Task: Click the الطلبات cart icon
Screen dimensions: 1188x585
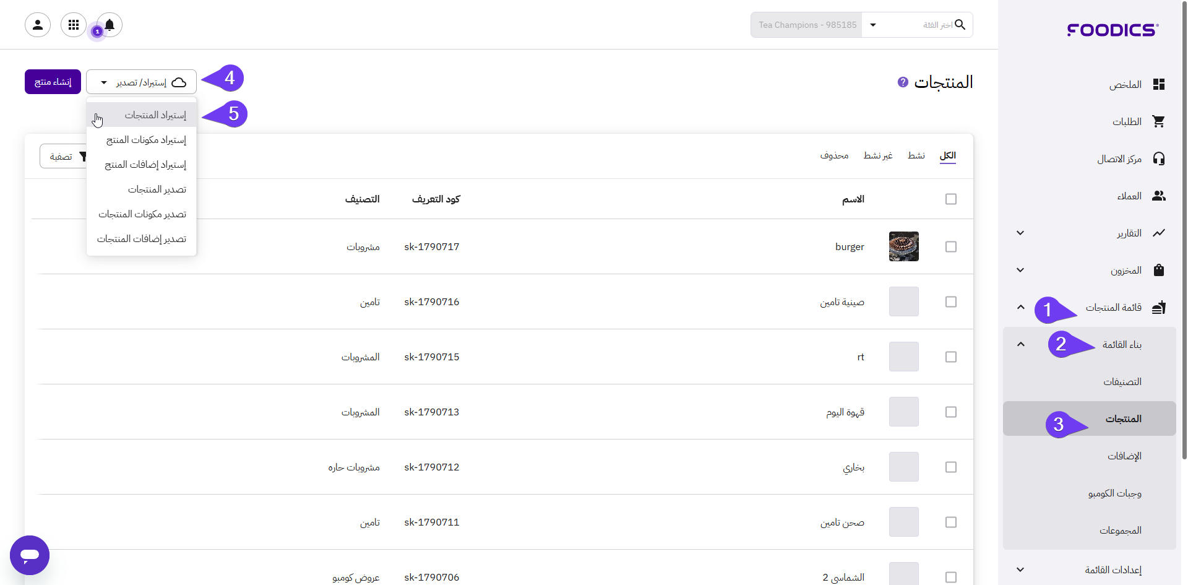Action: [x=1159, y=122]
